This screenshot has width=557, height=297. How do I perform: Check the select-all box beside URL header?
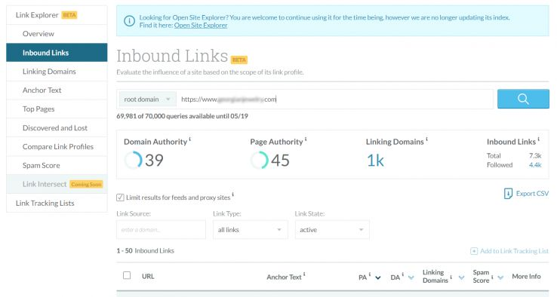point(127,275)
